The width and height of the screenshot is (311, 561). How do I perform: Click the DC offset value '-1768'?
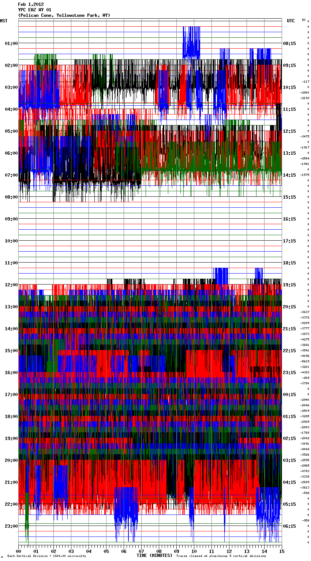click(x=304, y=433)
